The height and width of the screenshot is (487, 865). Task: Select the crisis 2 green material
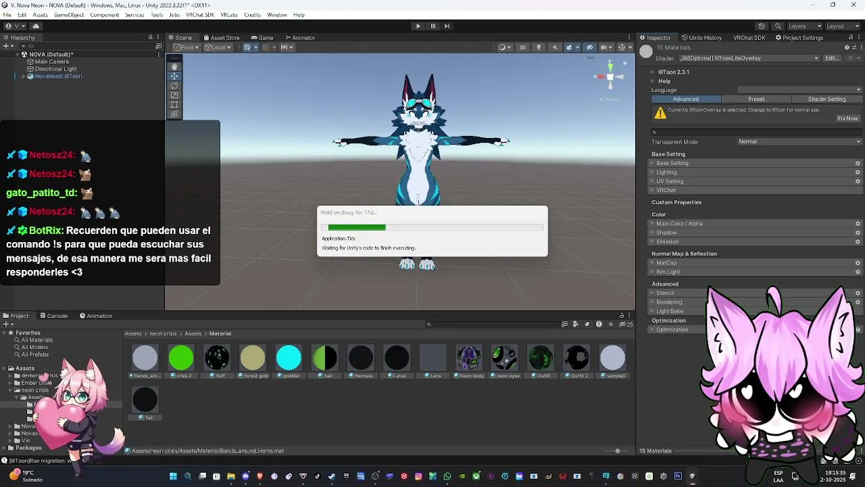[x=180, y=362]
